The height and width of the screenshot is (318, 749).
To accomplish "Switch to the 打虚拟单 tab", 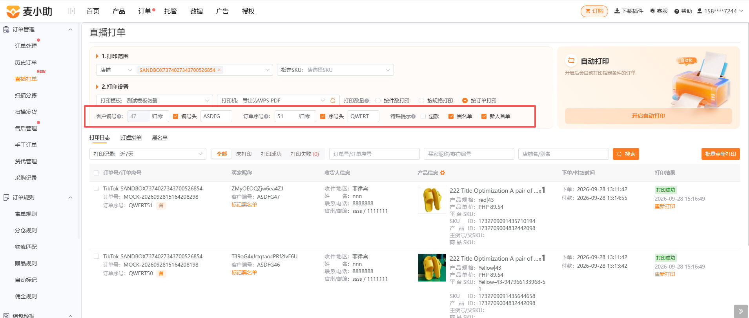I will tap(131, 137).
